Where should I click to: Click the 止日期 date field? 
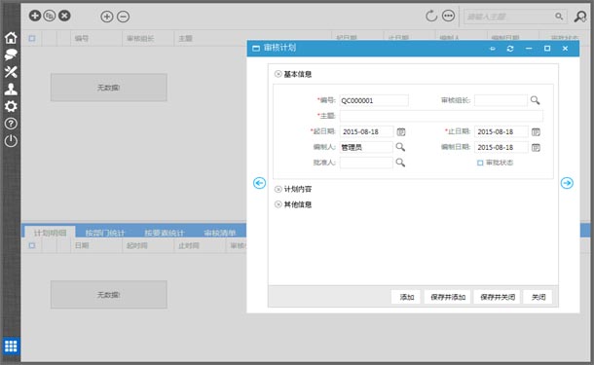click(x=501, y=131)
